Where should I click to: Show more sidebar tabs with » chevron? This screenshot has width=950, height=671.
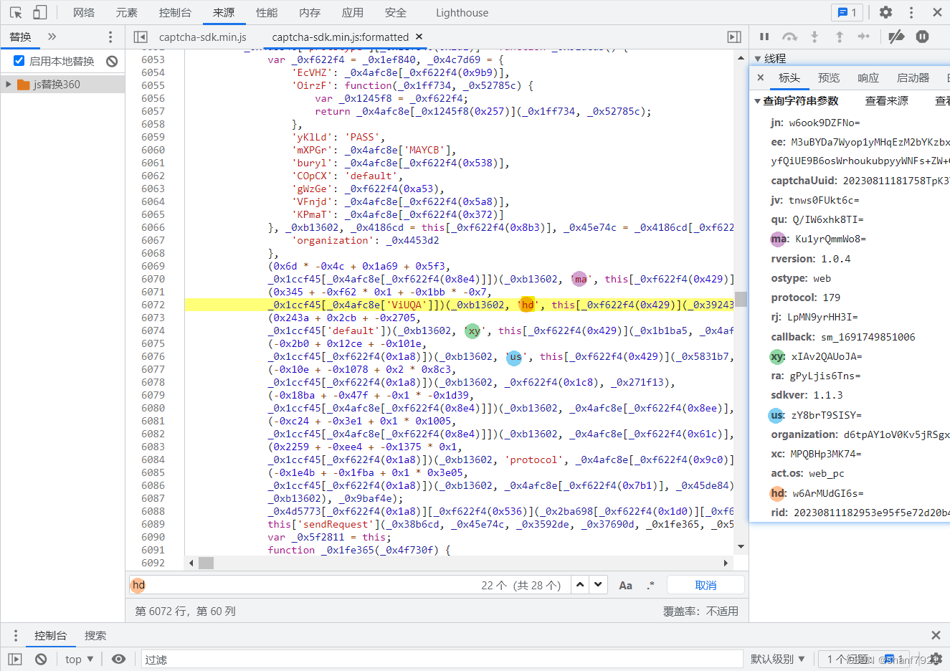coord(52,37)
